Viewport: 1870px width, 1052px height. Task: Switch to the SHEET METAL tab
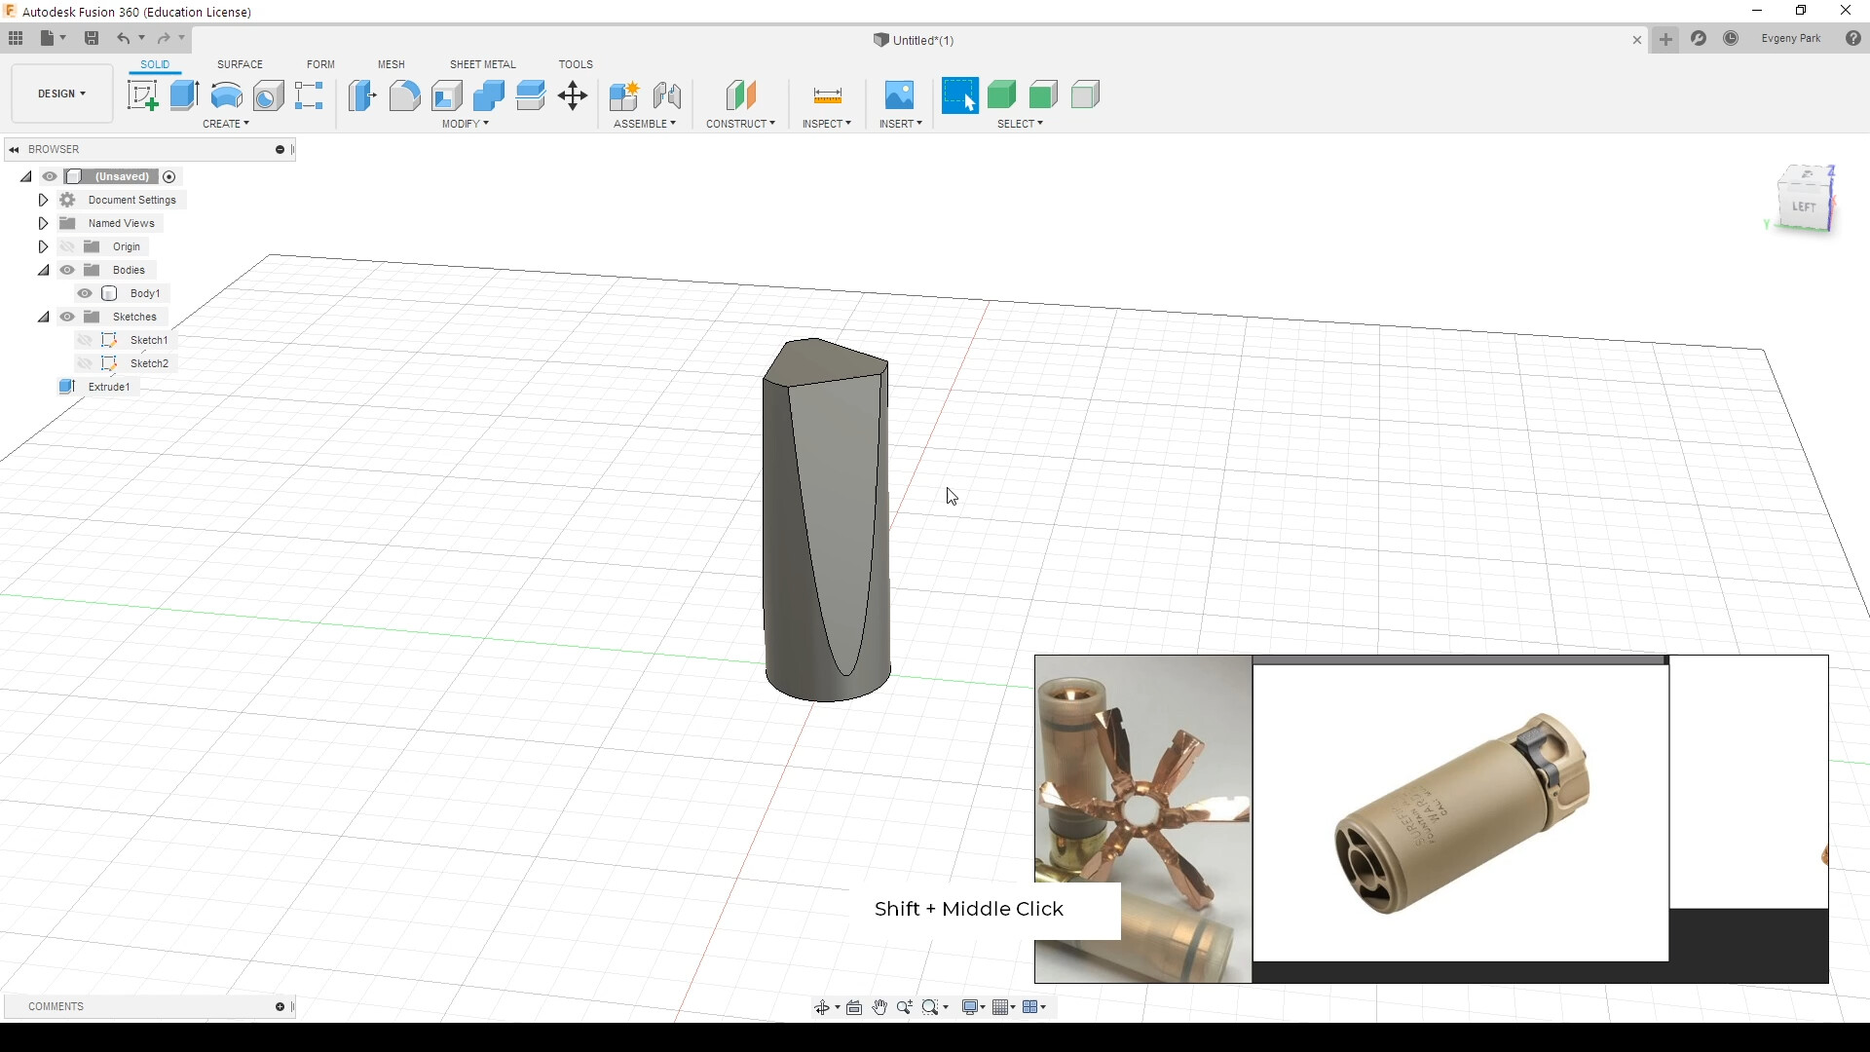pos(483,64)
